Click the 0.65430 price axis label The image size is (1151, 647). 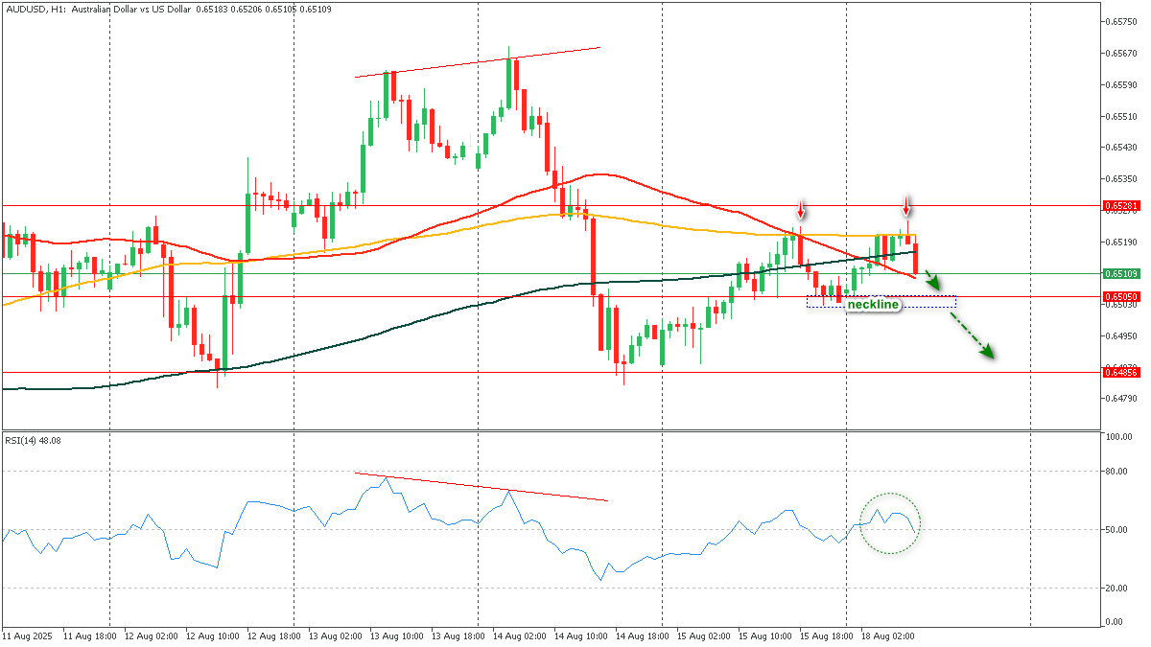(x=1120, y=147)
